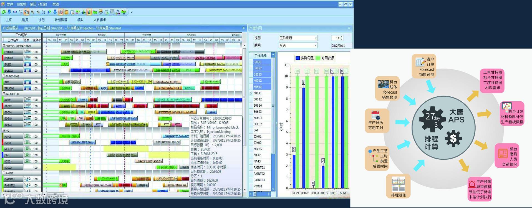Click the green 可用资源 legend swatch
The width and height of the screenshot is (532, 208).
pyautogui.click(x=318, y=58)
